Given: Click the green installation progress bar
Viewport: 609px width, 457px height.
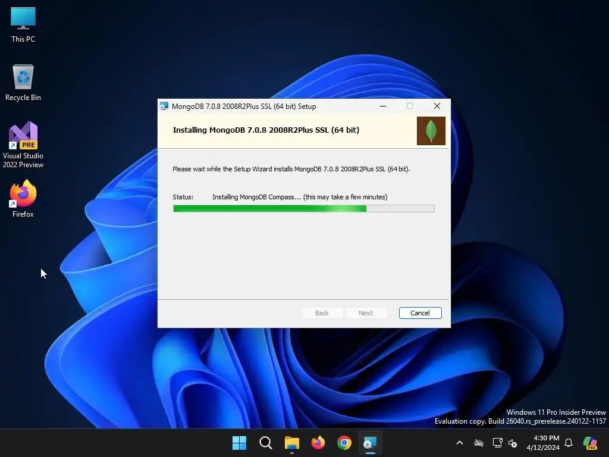Looking at the screenshot, I should [x=304, y=209].
